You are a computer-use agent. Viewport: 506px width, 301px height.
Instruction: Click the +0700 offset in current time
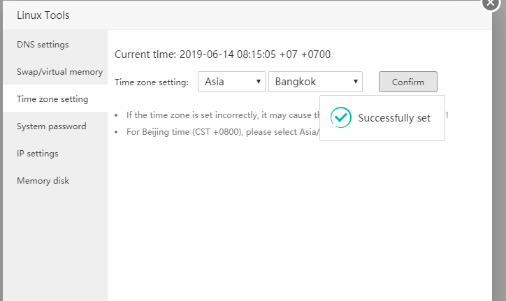tap(316, 54)
